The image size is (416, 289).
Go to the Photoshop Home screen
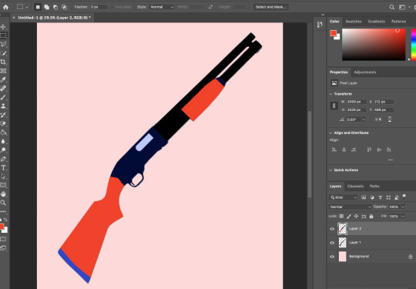click(x=5, y=7)
